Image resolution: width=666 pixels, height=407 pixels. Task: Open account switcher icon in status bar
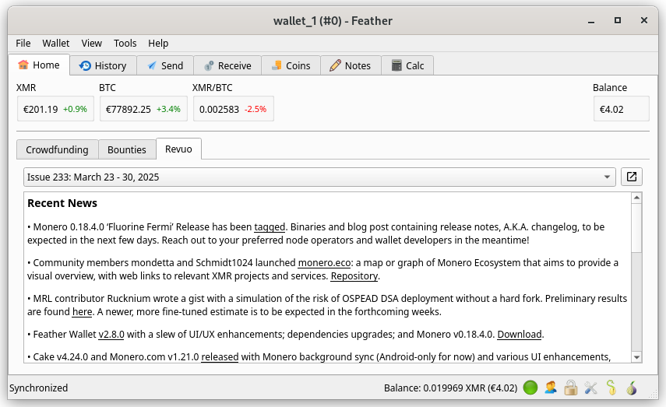coord(551,388)
